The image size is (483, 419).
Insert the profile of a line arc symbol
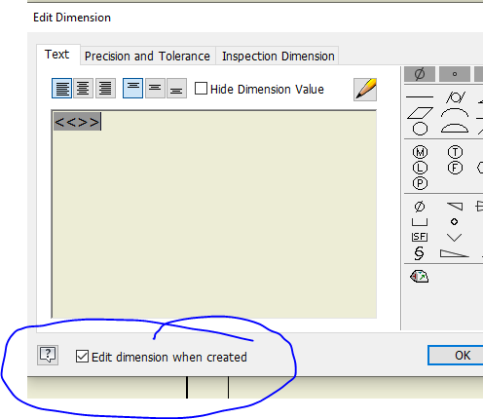tap(455, 113)
